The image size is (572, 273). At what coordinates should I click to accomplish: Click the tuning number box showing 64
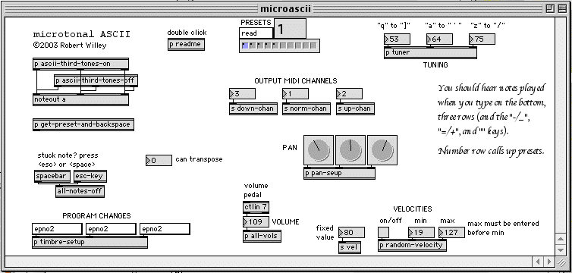coord(439,39)
